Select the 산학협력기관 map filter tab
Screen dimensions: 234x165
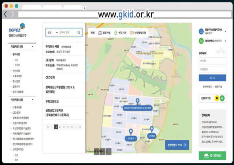click(138, 32)
